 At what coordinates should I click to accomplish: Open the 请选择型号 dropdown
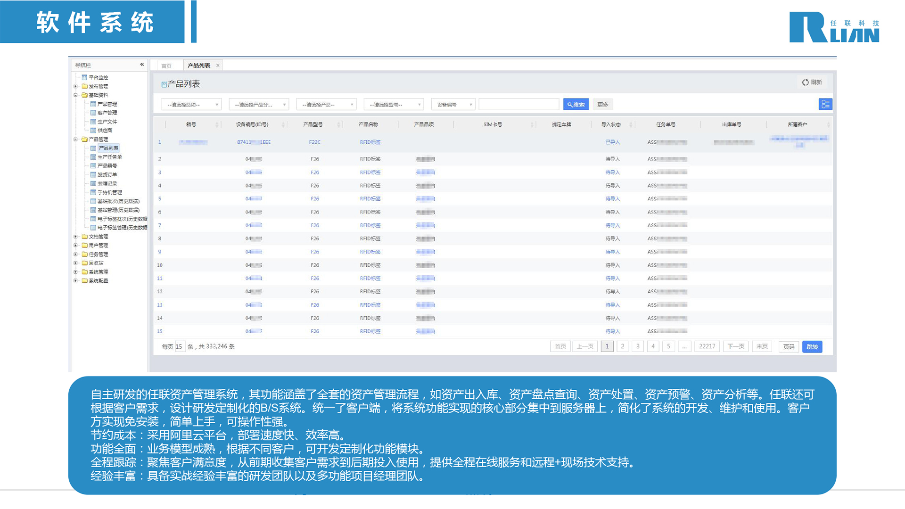394,105
